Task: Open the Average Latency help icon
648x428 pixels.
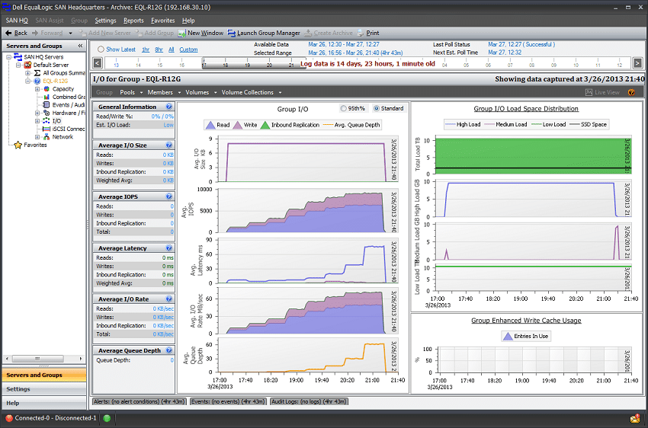Action: click(169, 248)
